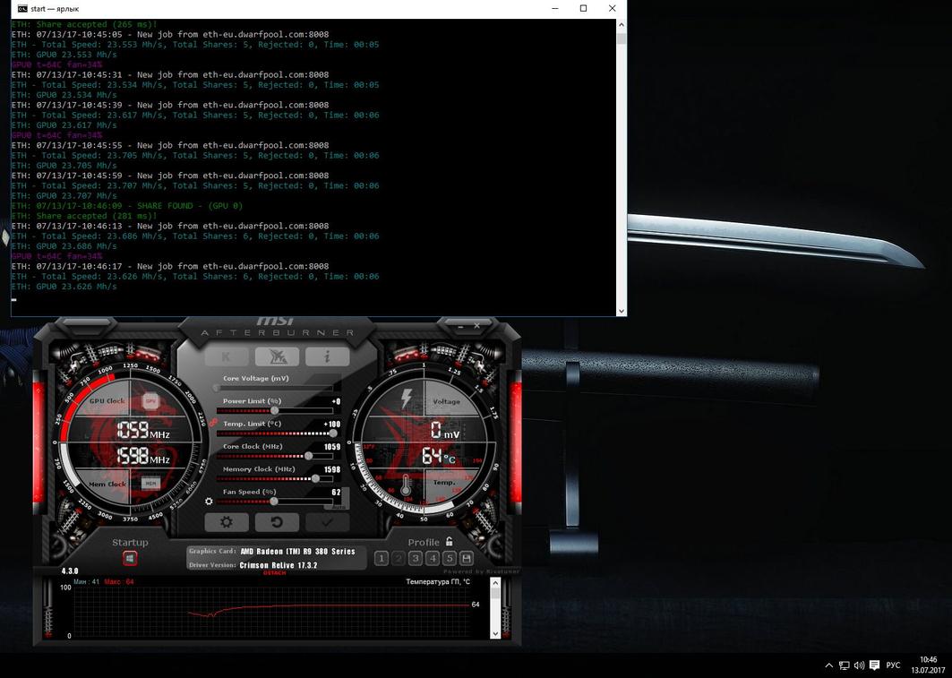Select profile slot 5

tap(450, 558)
